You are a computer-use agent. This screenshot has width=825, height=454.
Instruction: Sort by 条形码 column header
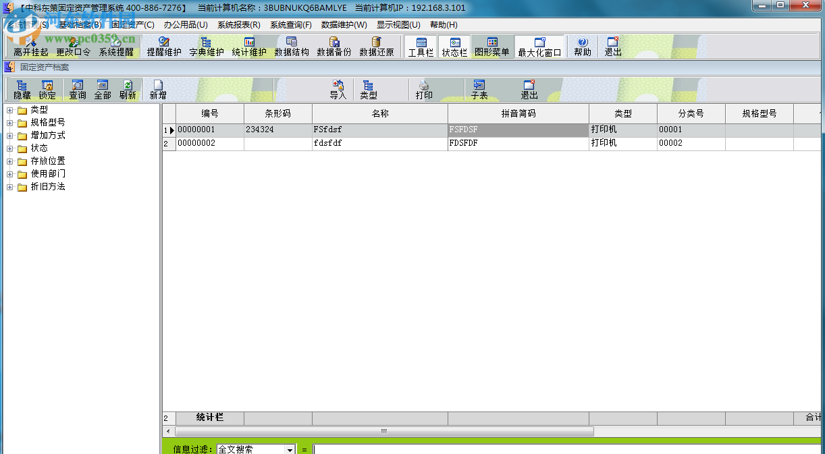(x=278, y=114)
